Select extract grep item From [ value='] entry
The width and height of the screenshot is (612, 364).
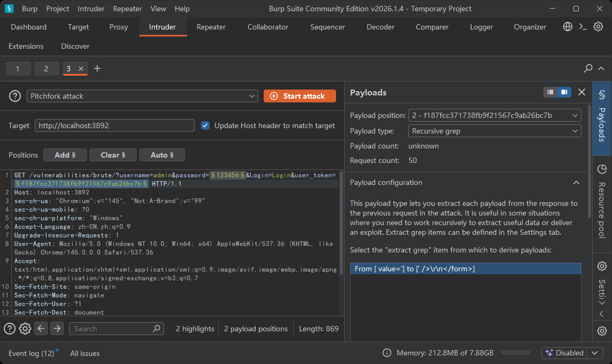465,269
